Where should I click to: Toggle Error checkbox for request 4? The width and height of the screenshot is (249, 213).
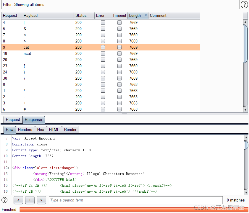pyautogui.click(x=103, y=22)
